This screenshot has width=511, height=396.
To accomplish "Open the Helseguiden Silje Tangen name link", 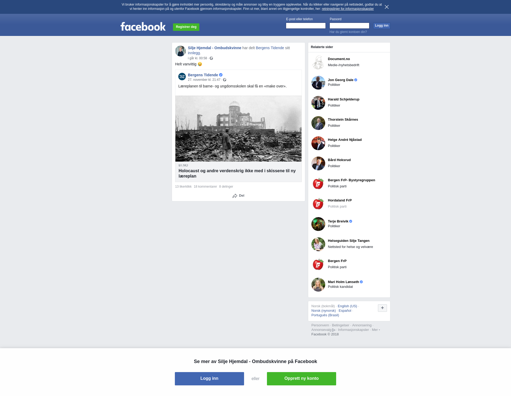I will tap(349, 241).
